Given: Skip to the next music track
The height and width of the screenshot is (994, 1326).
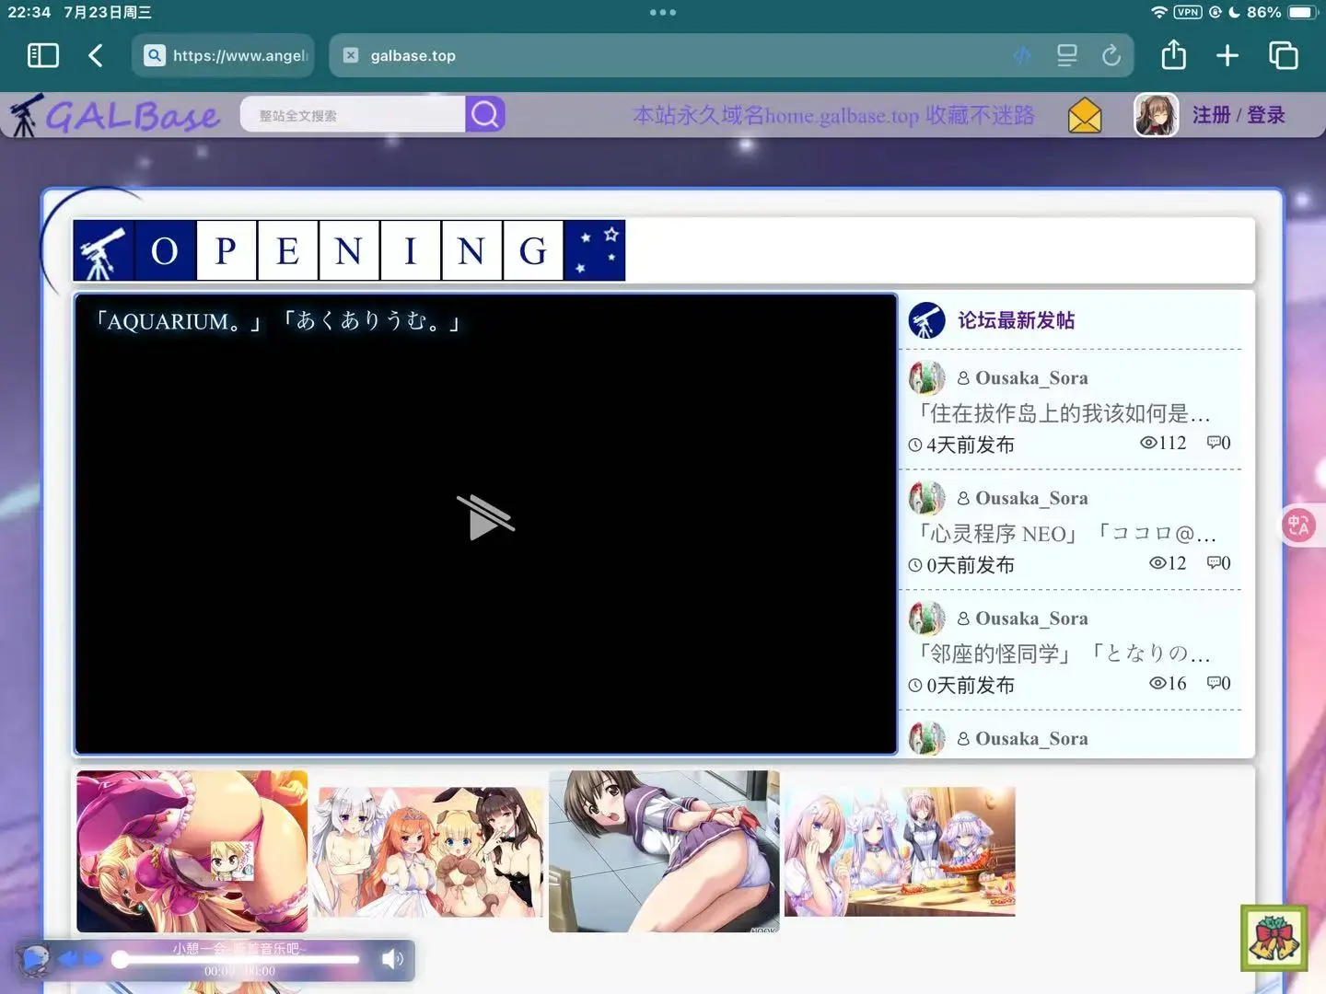Looking at the screenshot, I should (x=92, y=959).
